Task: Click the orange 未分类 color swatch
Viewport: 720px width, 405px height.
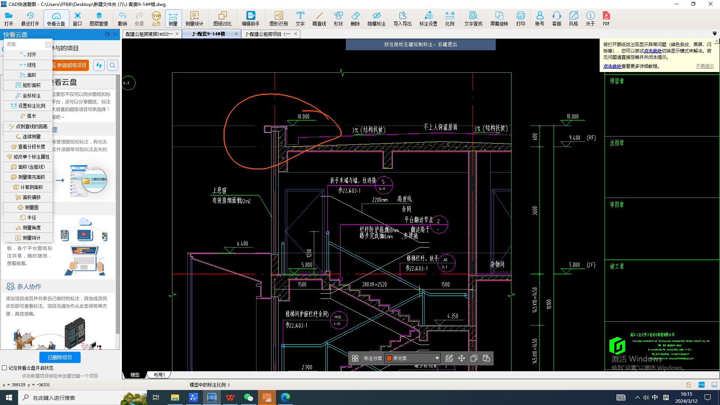Action: [389, 358]
